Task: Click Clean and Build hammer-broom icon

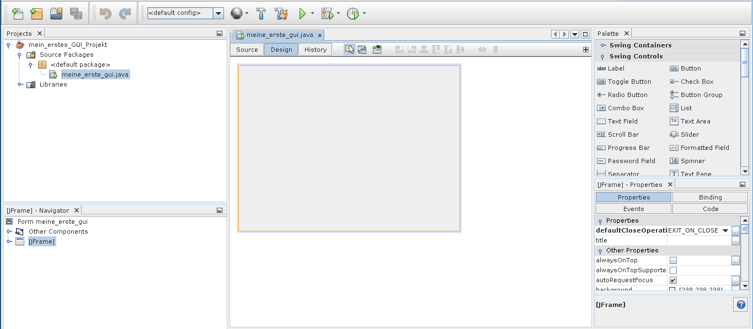Action: (281, 13)
